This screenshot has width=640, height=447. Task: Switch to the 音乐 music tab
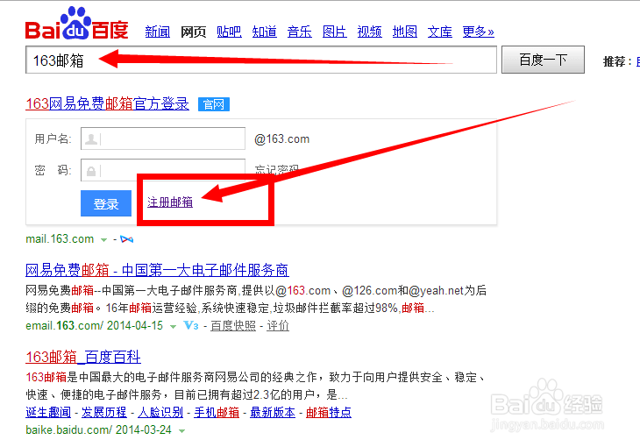[299, 32]
